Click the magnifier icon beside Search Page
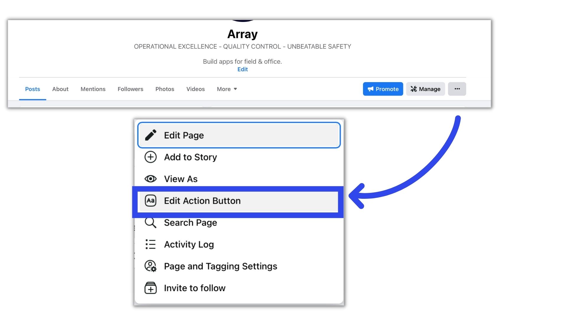The height and width of the screenshot is (319, 567). click(151, 222)
